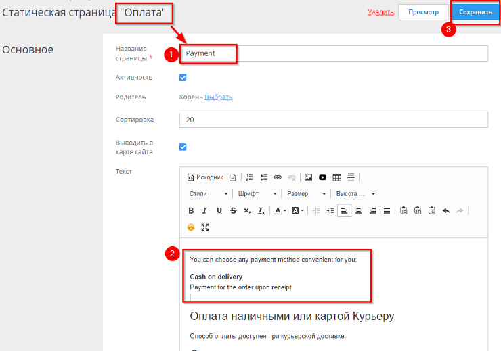Open the Стили dropdown
501x351 pixels.
point(209,194)
